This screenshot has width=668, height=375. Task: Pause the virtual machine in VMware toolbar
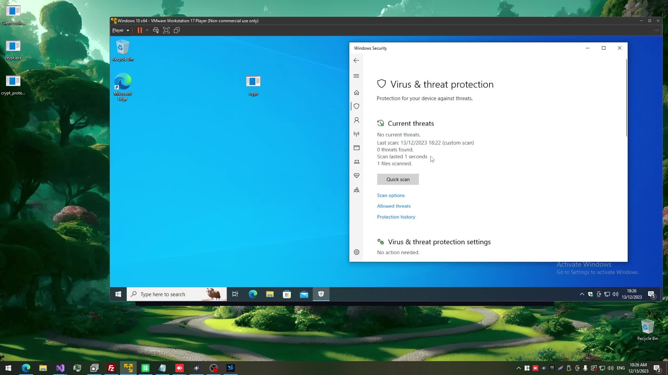(140, 30)
